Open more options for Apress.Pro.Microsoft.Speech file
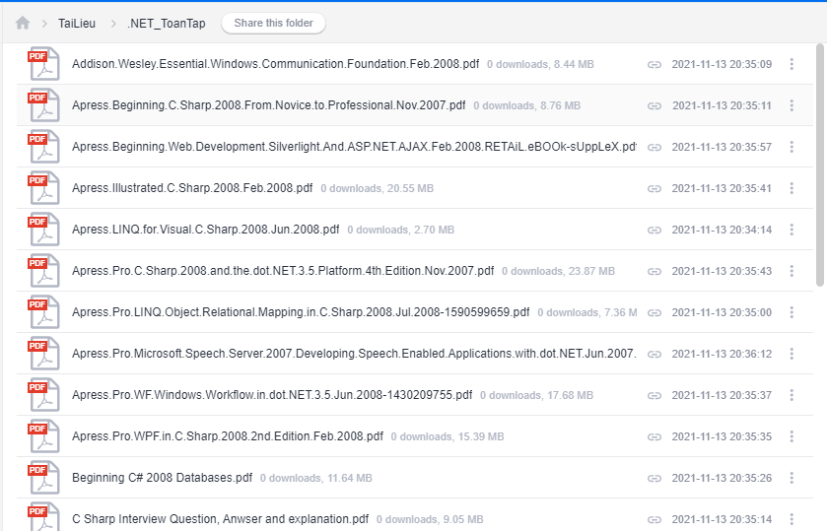Screen dimensions: 827x531 (792, 354)
